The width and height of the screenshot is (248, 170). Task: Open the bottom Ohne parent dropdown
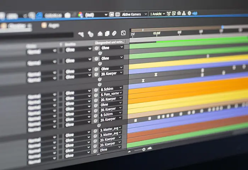pyautogui.click(x=110, y=149)
